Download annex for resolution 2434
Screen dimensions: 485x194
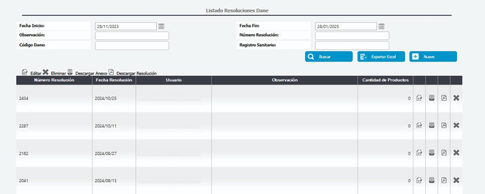coord(432,98)
